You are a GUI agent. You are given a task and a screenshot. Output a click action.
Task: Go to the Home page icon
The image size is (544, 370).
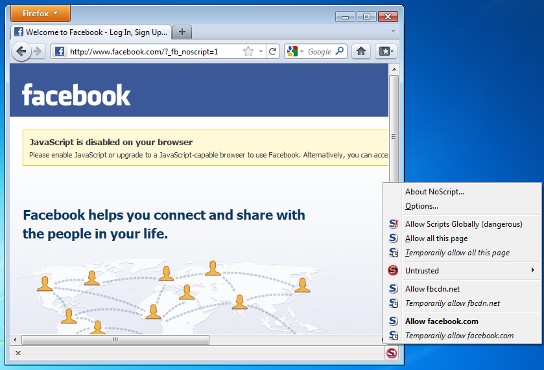click(x=361, y=52)
